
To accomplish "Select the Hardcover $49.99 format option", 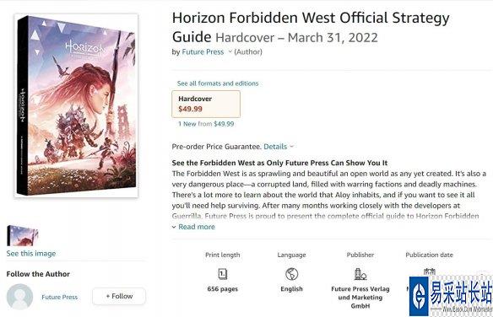I will 206,104.
